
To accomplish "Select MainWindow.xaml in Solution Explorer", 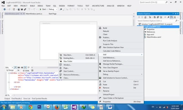I will 154,37.
